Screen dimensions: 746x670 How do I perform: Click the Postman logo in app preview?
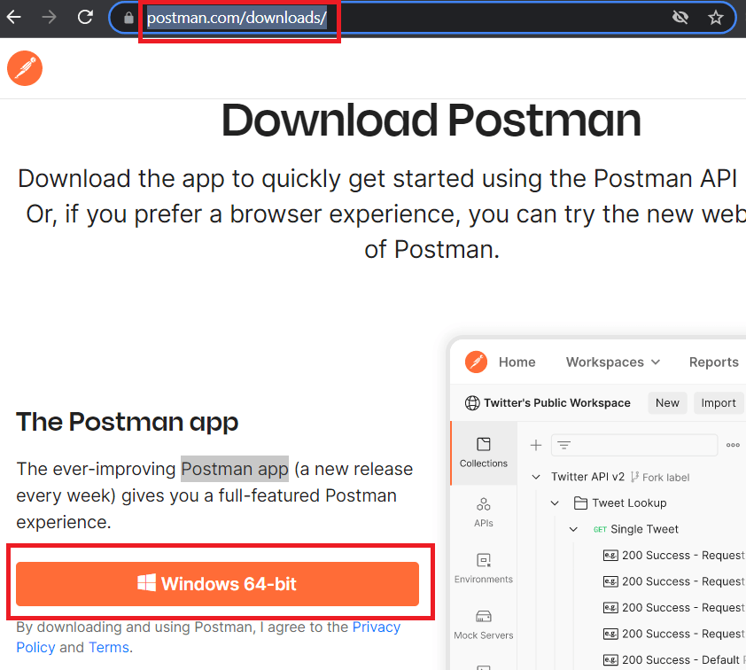coord(476,362)
